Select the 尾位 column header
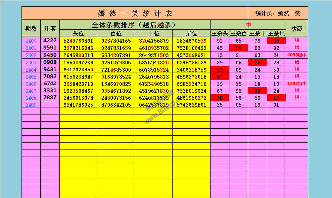This screenshot has height=198, width=332. [191, 33]
